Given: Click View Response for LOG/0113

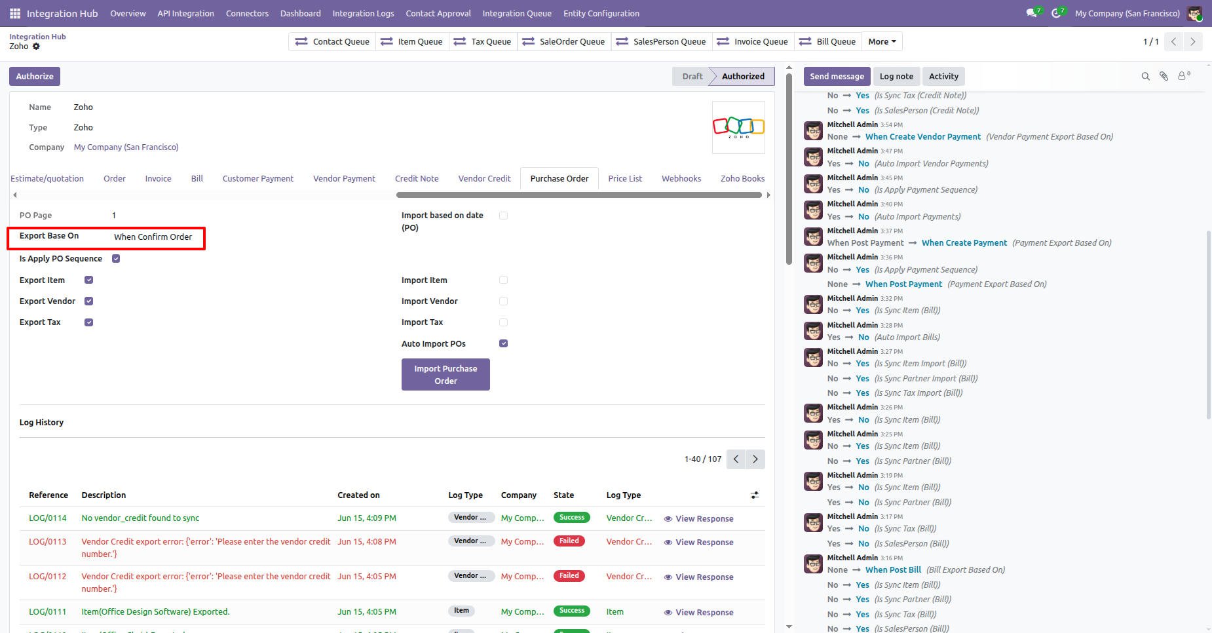Looking at the screenshot, I should click(698, 543).
